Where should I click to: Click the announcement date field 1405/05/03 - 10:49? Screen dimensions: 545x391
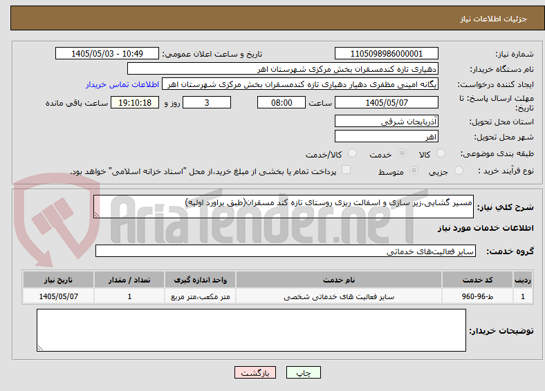click(107, 53)
